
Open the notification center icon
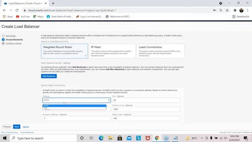coord(246,138)
